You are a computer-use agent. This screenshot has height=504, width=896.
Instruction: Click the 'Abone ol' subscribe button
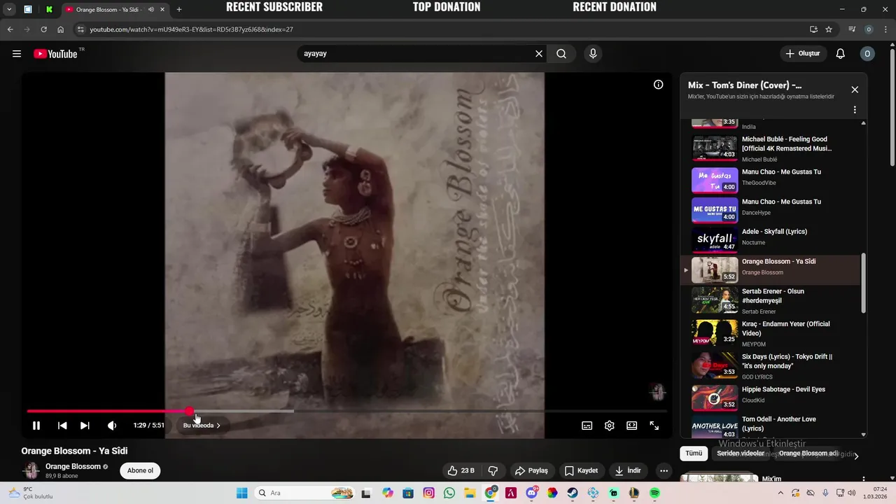coord(140,470)
